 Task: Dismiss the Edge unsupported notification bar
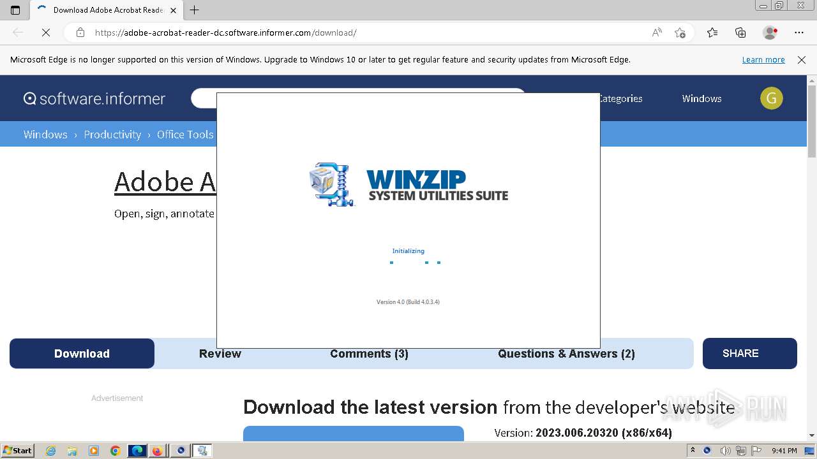coord(802,60)
